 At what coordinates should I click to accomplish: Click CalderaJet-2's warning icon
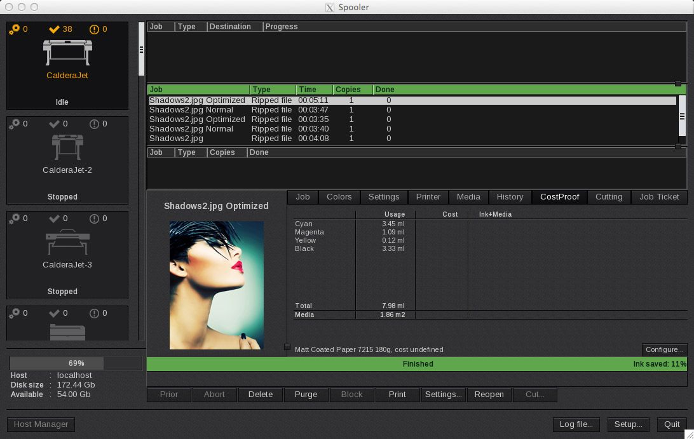click(94, 124)
